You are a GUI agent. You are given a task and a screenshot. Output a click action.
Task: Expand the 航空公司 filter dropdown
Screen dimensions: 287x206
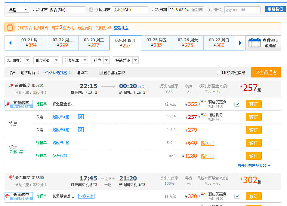[x=46, y=60]
